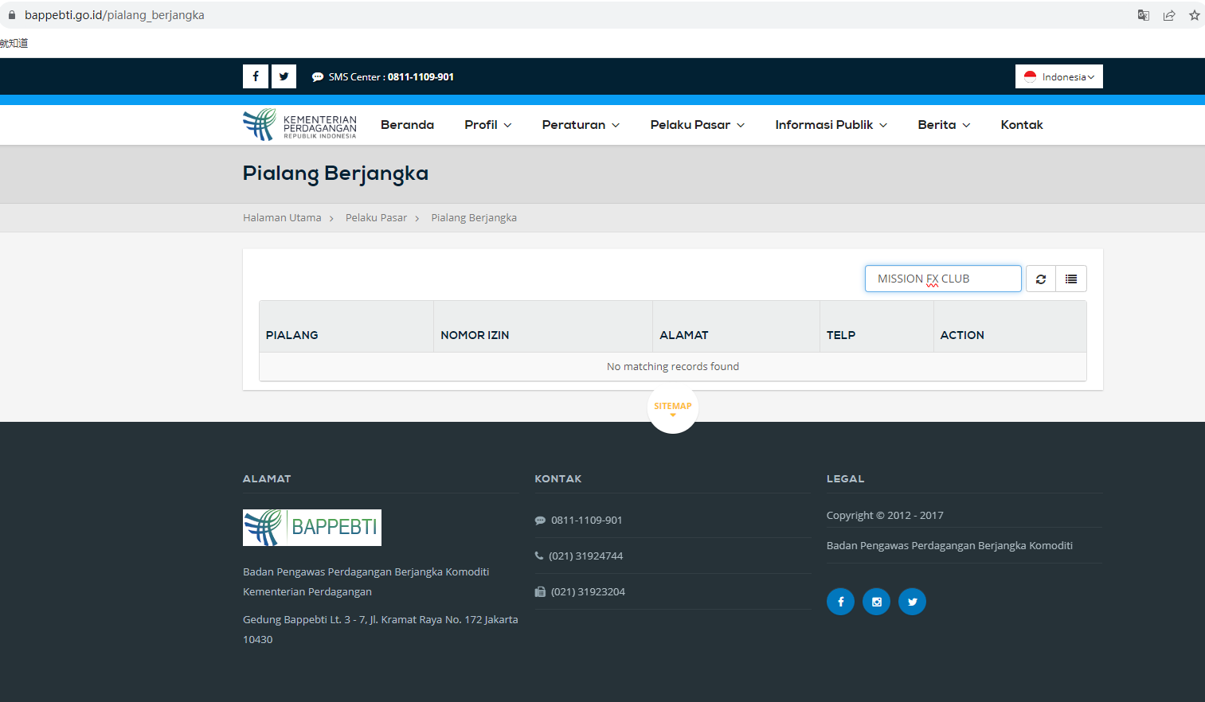The image size is (1205, 702).
Task: Bookmark page with star icon
Action: click(x=1194, y=15)
